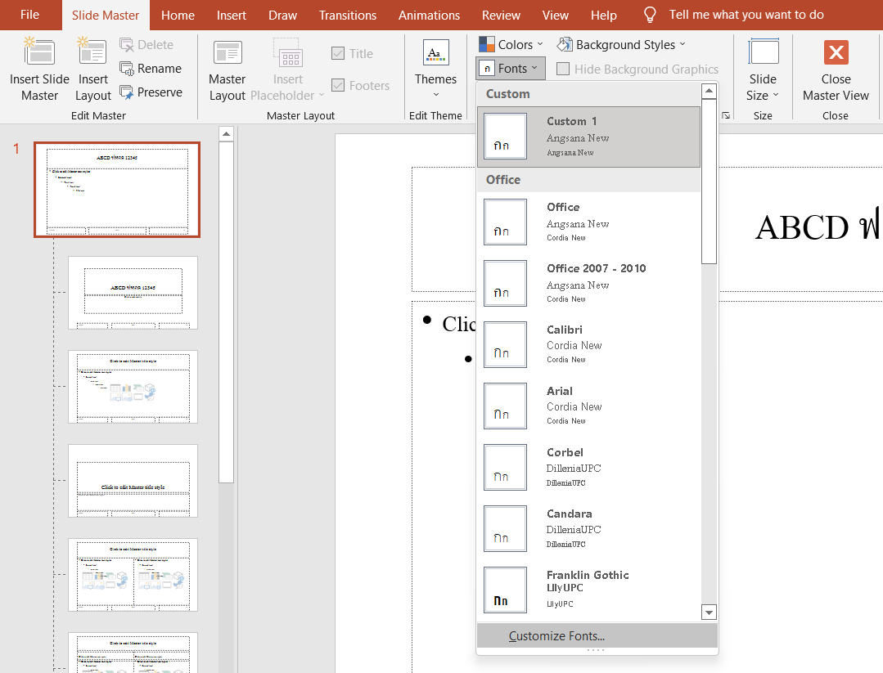Switch to the Insert tab

coord(232,16)
